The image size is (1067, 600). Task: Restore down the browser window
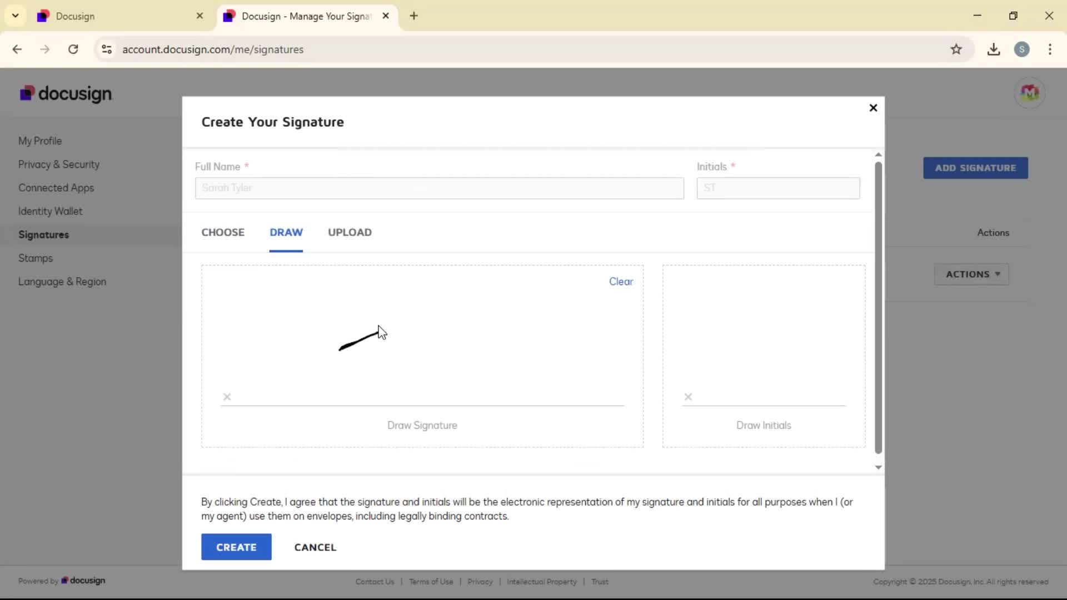coord(1013,16)
